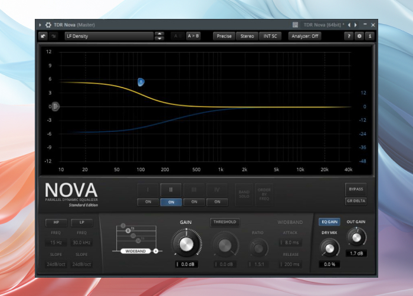Screen dimensions: 413x296
Task: Click the plugin options gear beside TDR Nova
Action: (x=48, y=25)
